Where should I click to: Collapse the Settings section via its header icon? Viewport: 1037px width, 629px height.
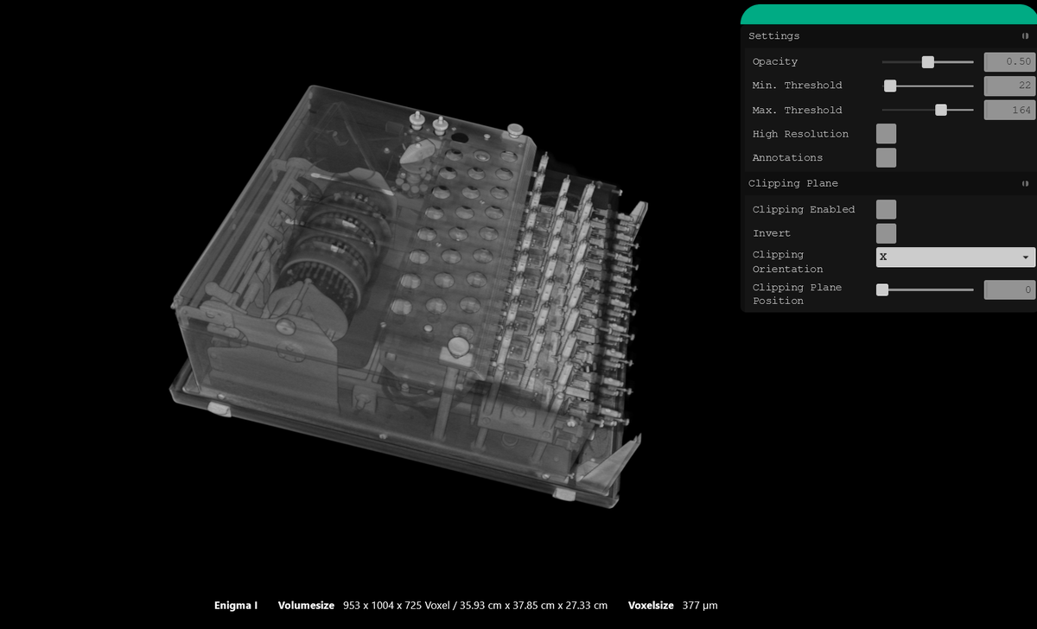1025,36
